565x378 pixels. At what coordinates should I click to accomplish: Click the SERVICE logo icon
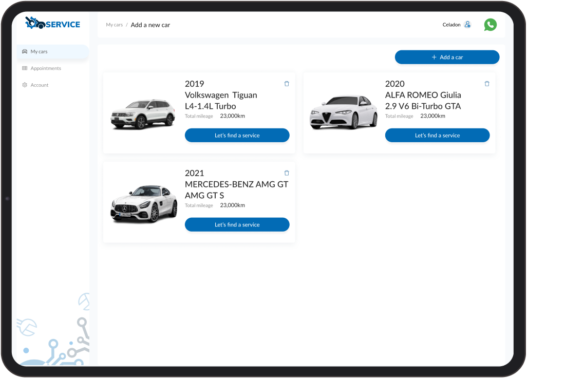(x=34, y=23)
